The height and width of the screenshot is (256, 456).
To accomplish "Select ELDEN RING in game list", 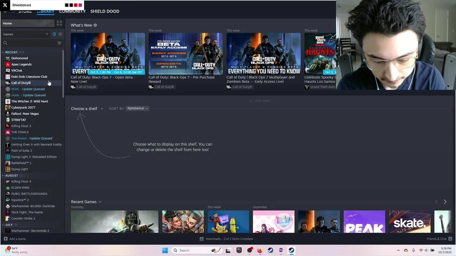I will [20, 188].
